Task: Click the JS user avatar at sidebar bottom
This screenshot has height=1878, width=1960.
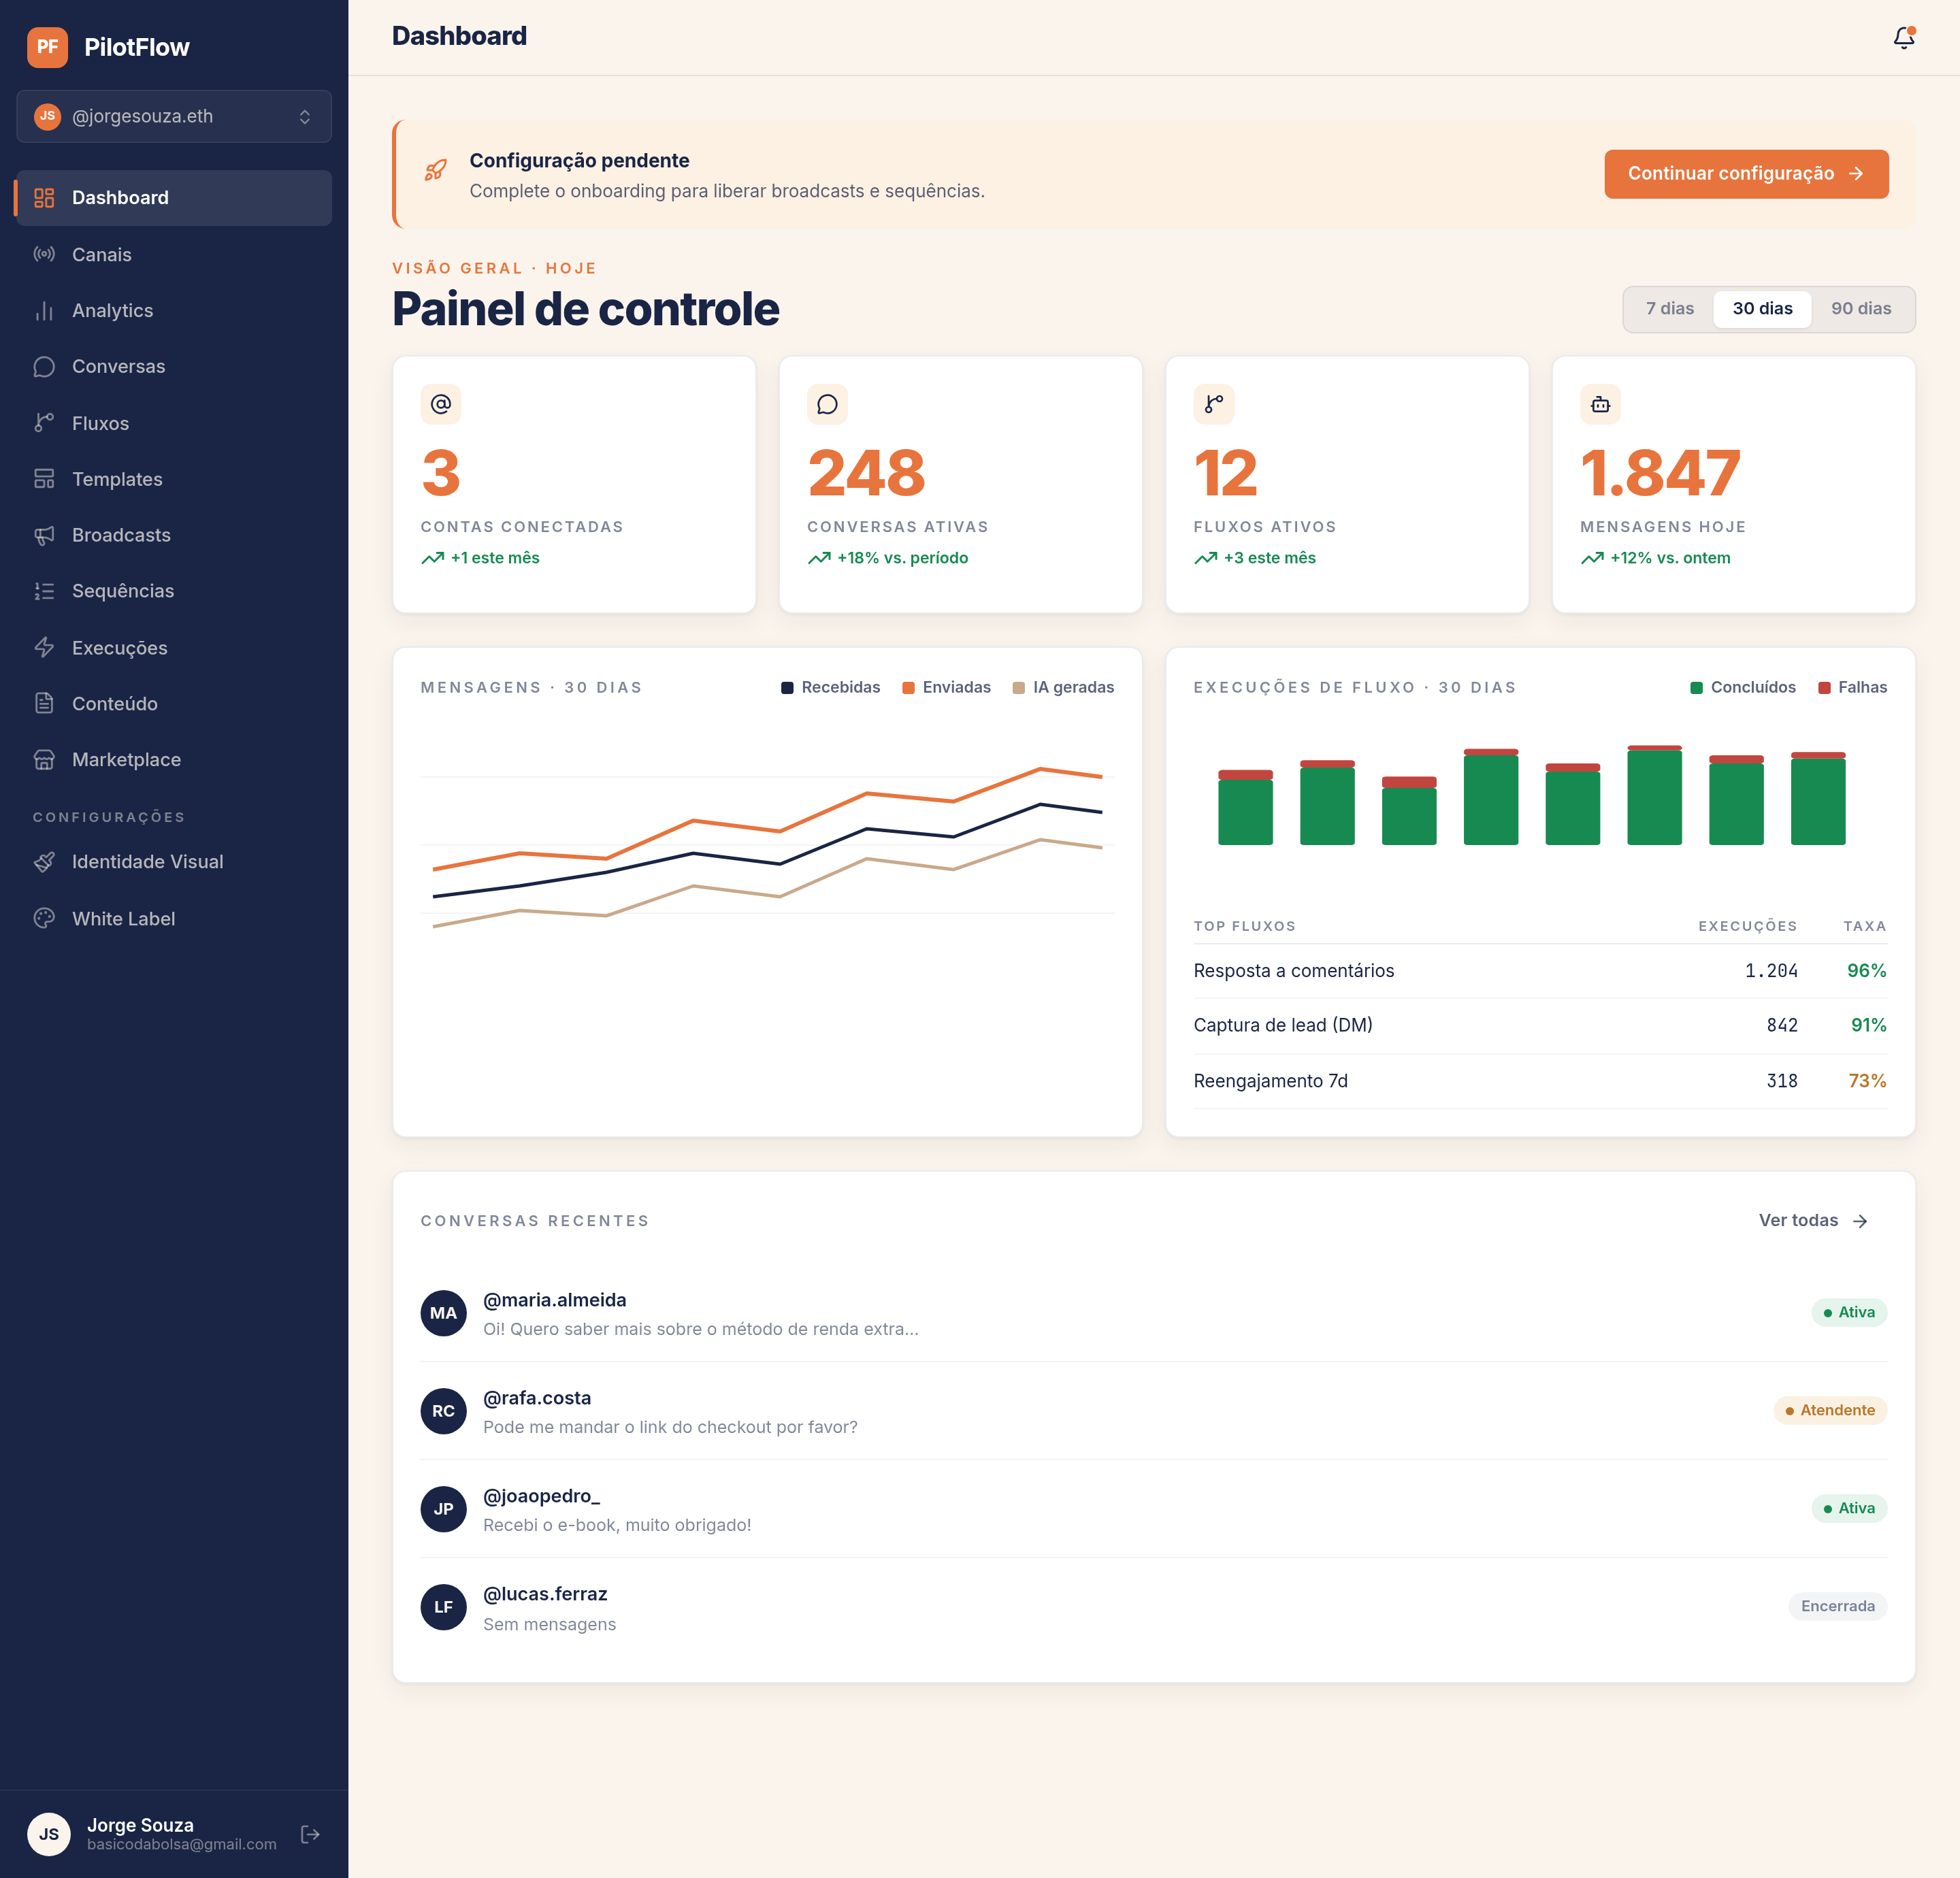Action: coord(49,1834)
